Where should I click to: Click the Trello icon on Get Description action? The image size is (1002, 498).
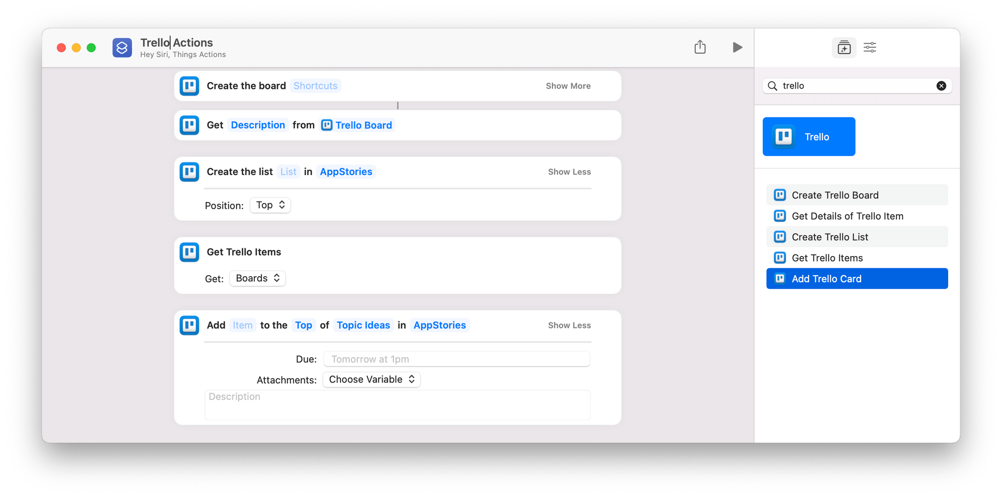pyautogui.click(x=189, y=125)
